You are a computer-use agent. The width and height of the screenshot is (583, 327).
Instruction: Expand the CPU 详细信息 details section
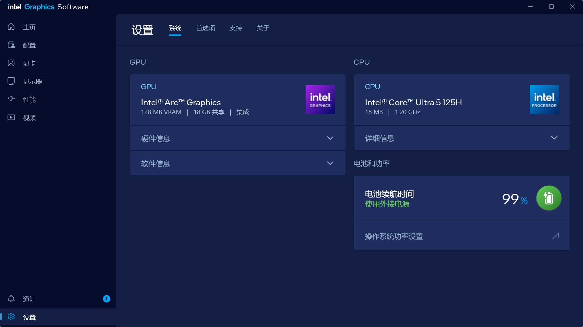pos(462,138)
